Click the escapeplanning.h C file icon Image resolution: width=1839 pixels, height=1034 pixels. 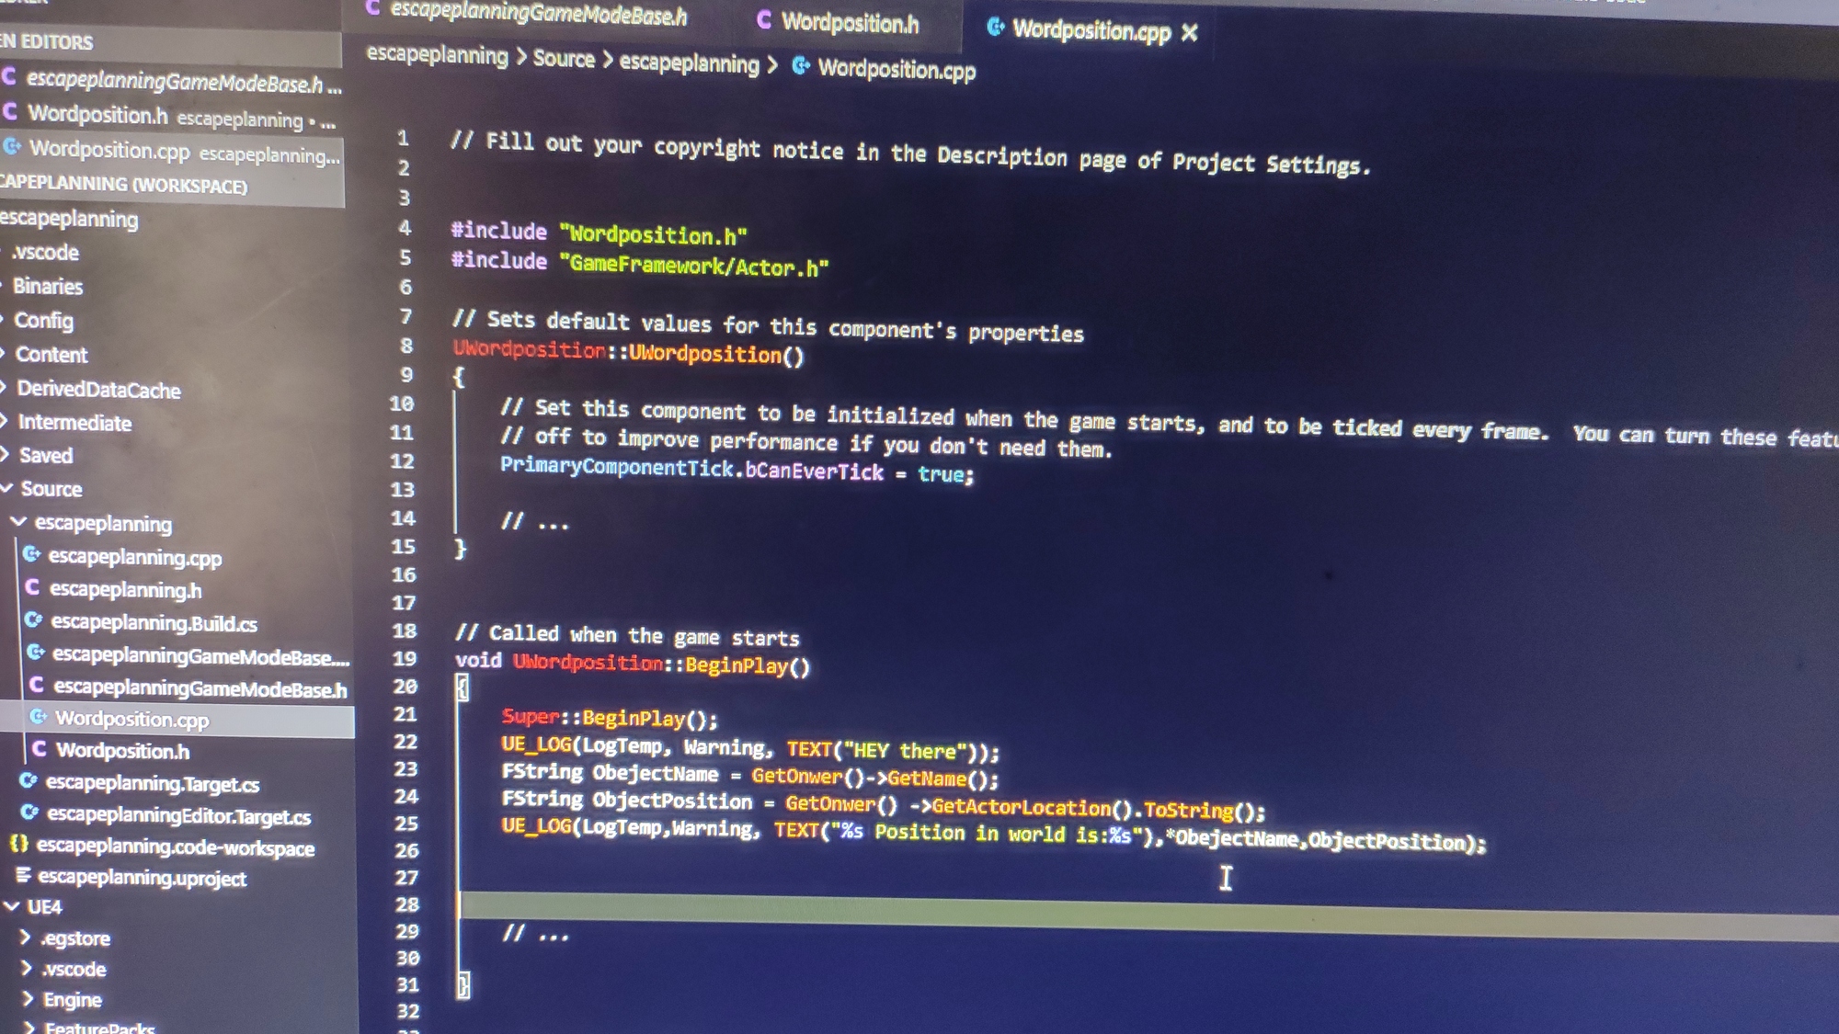coord(32,587)
